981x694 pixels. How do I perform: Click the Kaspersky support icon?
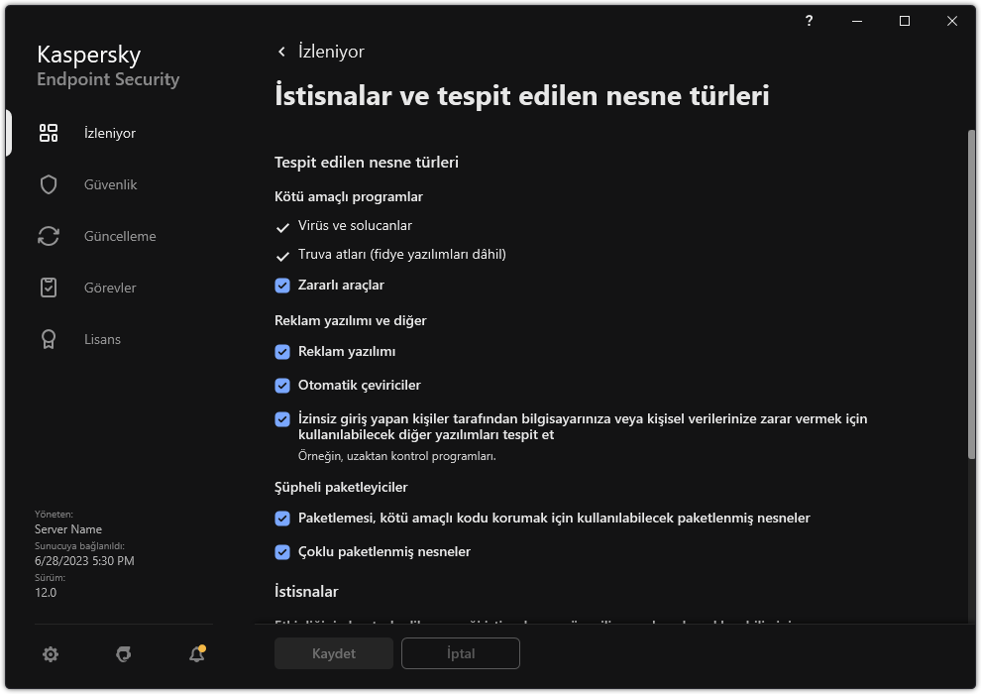point(123,653)
